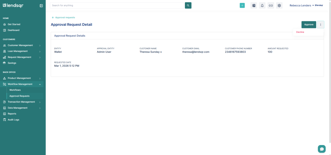This screenshot has height=155, width=331.
Task: Open Workflows in the sidebar
Action: pyautogui.click(x=15, y=90)
